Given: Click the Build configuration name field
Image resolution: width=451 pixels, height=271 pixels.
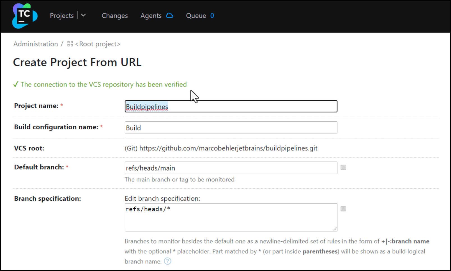Looking at the screenshot, I should click(x=231, y=128).
